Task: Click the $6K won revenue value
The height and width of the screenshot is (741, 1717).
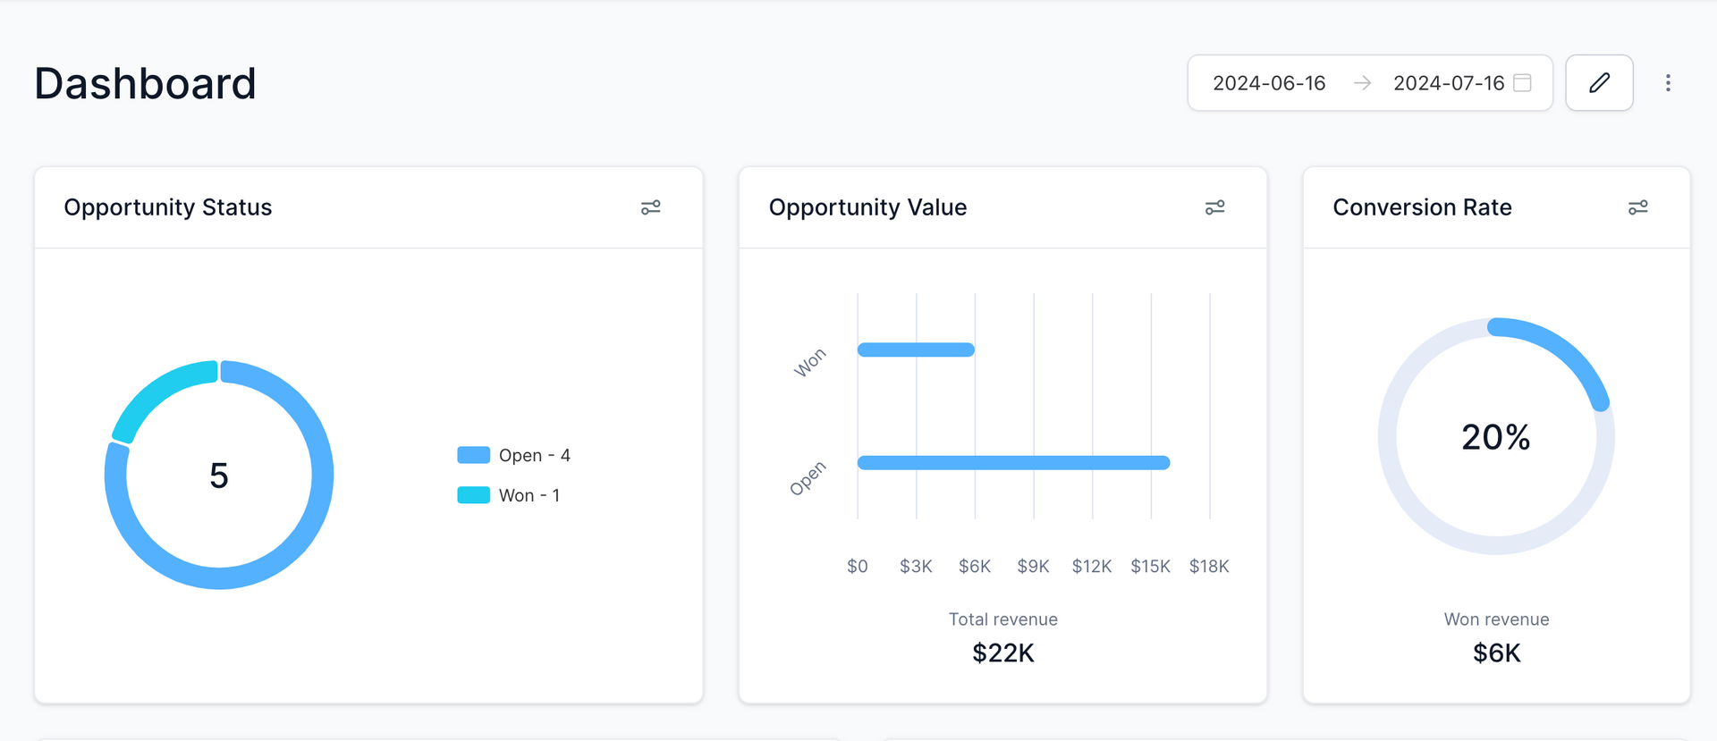Action: point(1496,653)
